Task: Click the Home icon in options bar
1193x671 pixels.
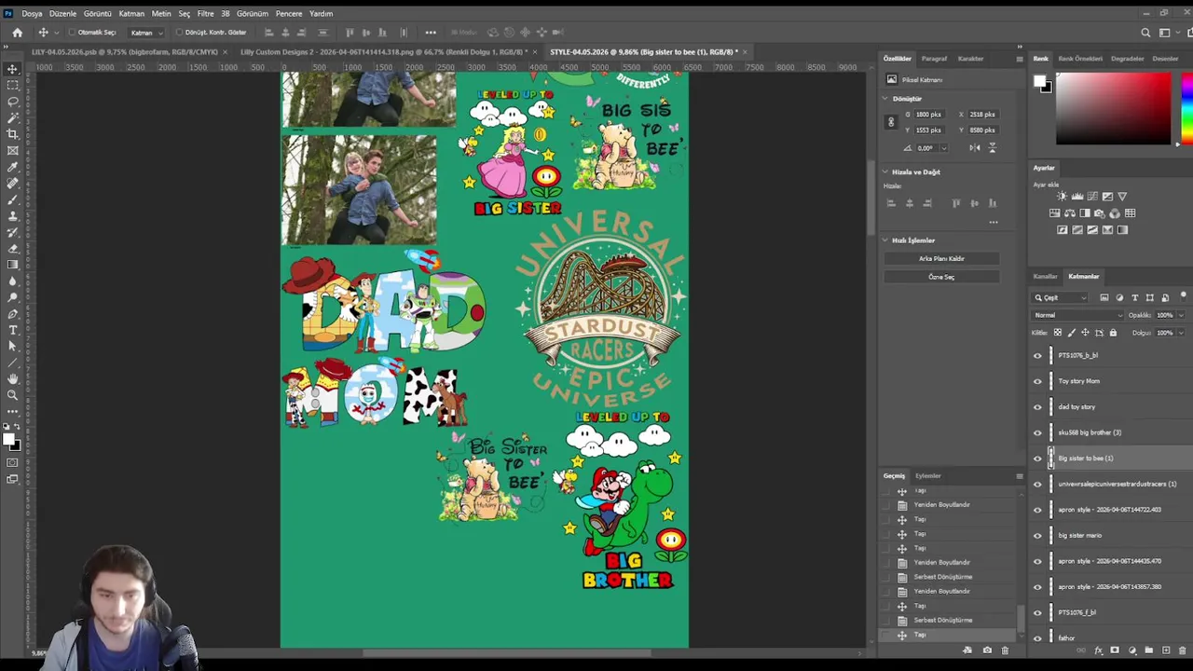Action: [17, 33]
